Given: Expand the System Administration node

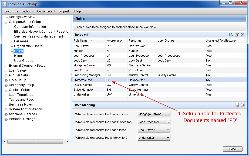Looking at the screenshot, I should 6,110.
